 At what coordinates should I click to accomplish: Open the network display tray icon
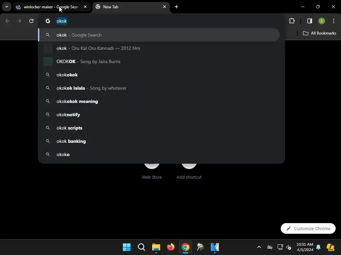click(x=280, y=247)
